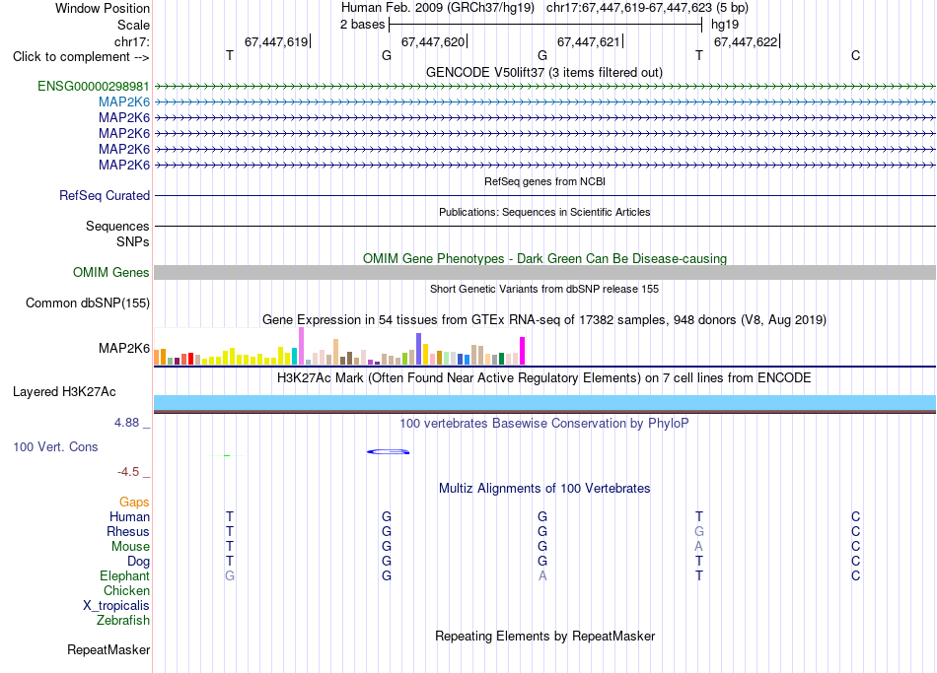This screenshot has width=937, height=673.
Task: Open the MAP2K6 GTEx expression bar chart
Action: pyautogui.click(x=339, y=346)
